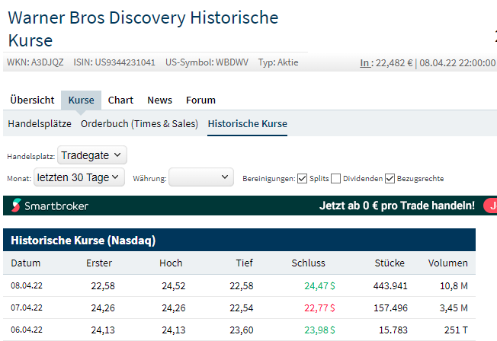The image size is (497, 341).
Task: Click the volume value 3,45 M
Action: (x=454, y=308)
